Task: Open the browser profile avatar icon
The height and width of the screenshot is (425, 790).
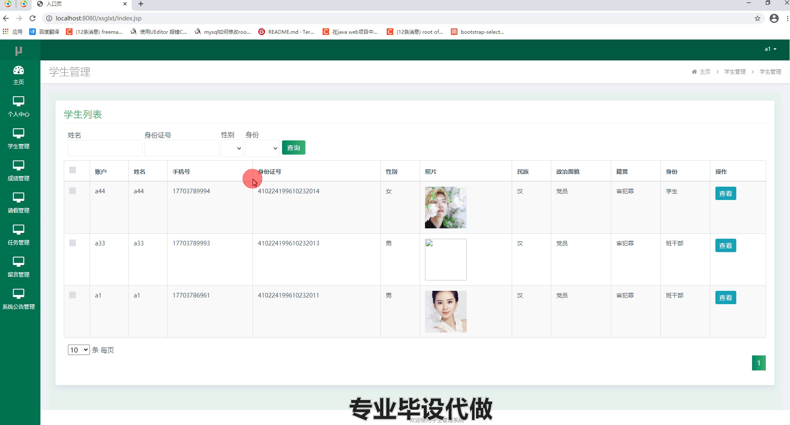Action: (x=774, y=18)
